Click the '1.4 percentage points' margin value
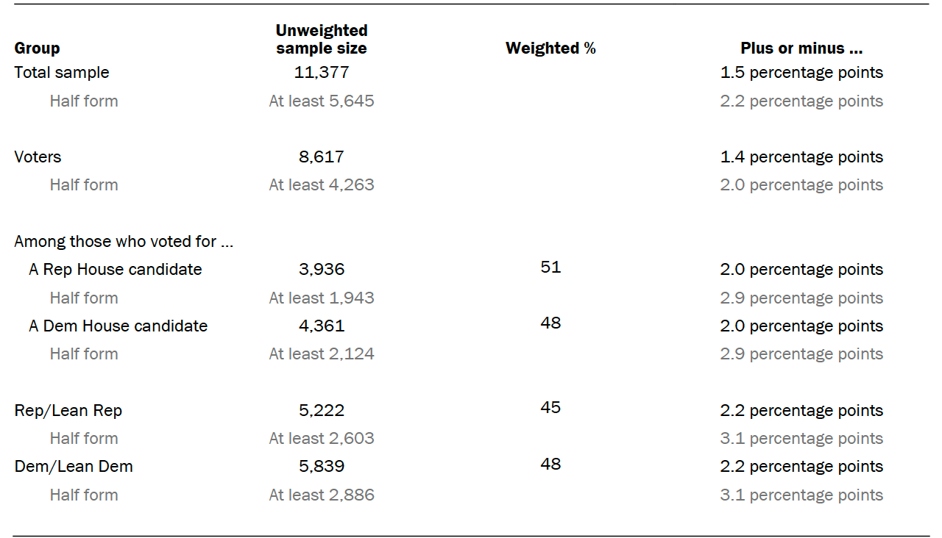The height and width of the screenshot is (538, 942). (801, 157)
